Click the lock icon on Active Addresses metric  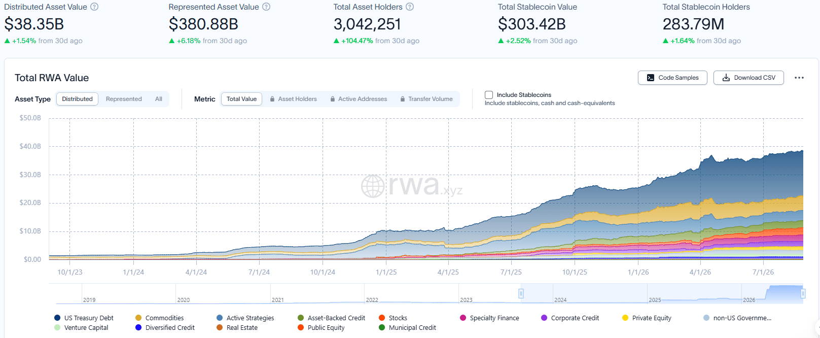(333, 99)
